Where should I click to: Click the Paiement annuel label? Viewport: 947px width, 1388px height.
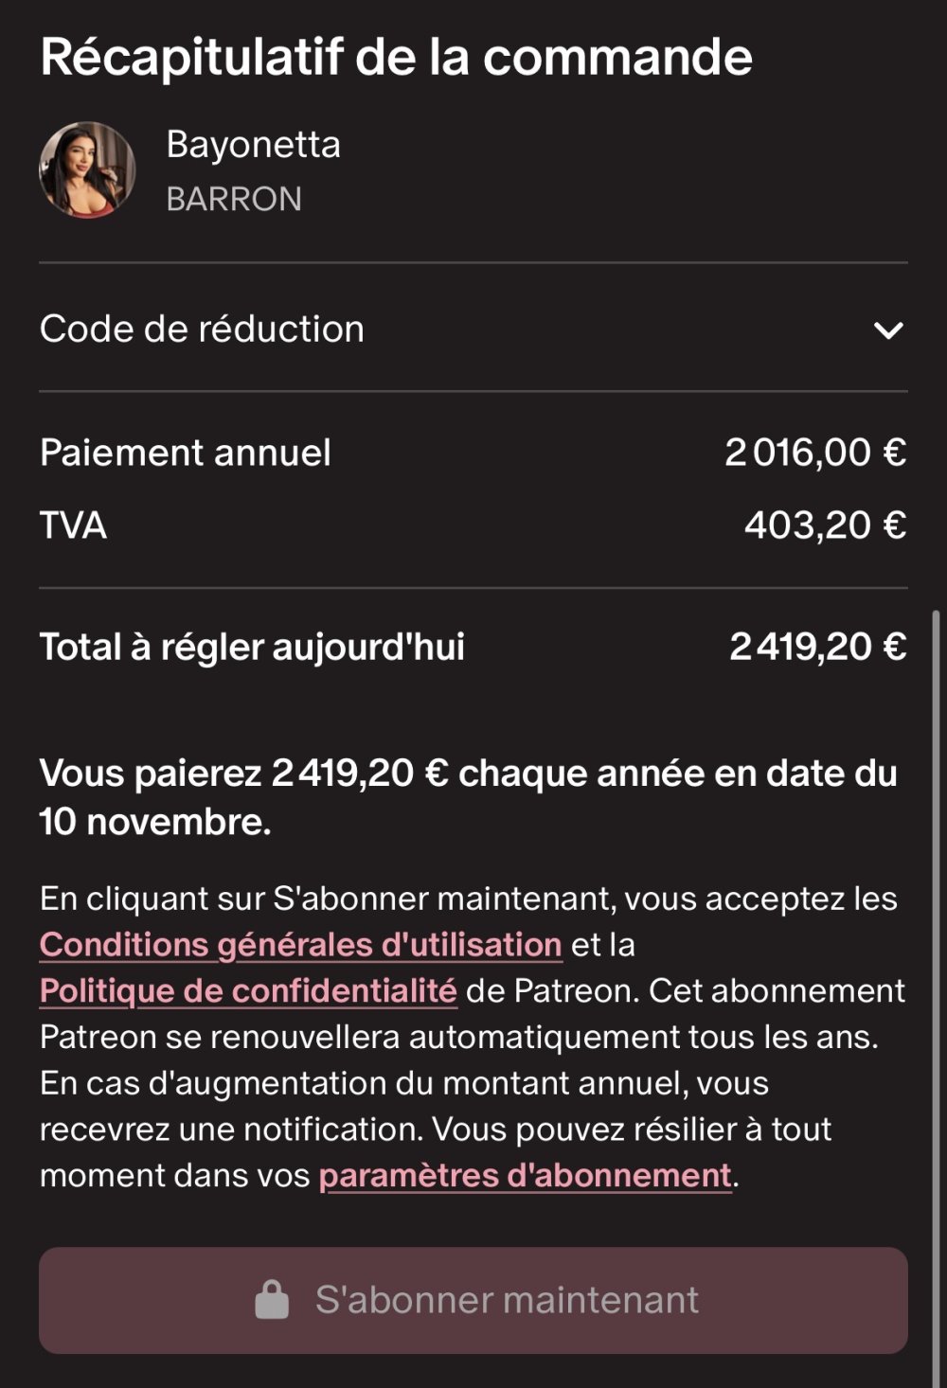coord(186,453)
